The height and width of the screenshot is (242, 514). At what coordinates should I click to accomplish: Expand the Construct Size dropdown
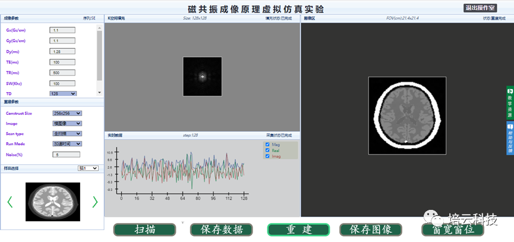coord(67,113)
